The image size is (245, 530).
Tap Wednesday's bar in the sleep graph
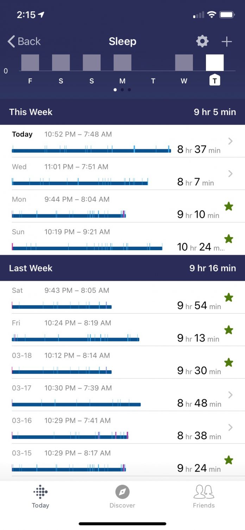[184, 62]
